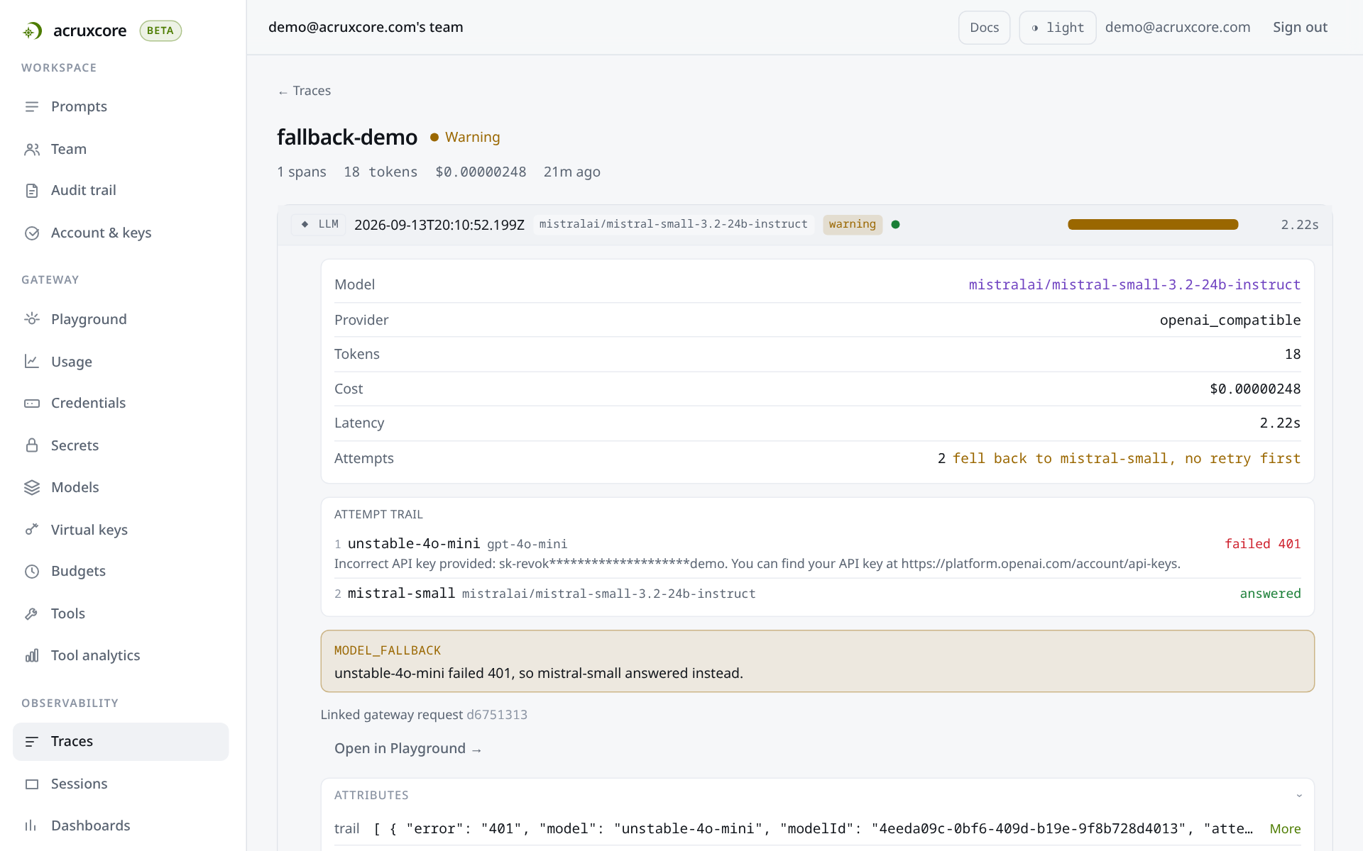
Task: Open the Prompts page
Action: [x=121, y=106]
